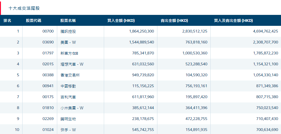Viewport: 281px width, 134px height.
Task: Select stock name 藥明生物
Action: (68, 119)
